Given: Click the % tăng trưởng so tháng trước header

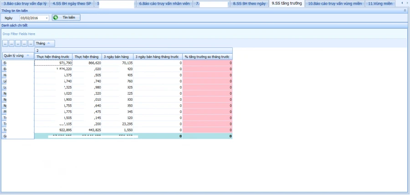Looking at the screenshot, I should (x=208, y=56).
